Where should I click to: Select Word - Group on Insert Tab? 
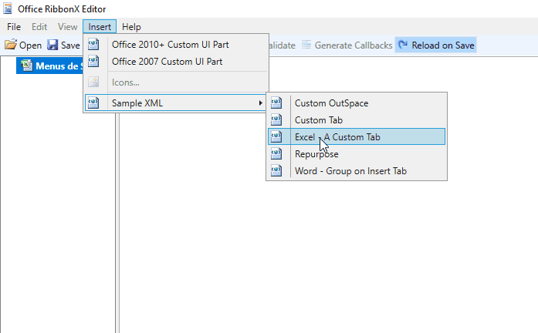coord(350,171)
